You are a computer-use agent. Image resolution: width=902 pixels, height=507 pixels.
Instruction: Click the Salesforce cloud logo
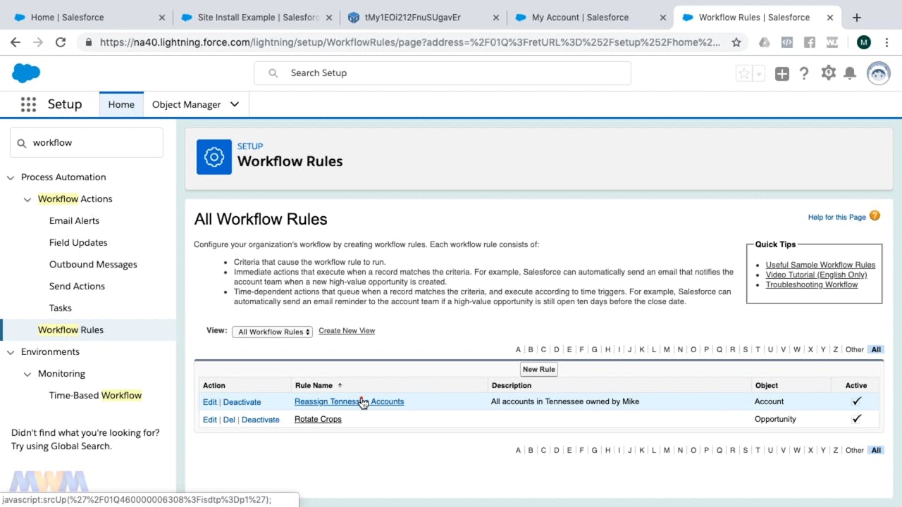pos(26,73)
